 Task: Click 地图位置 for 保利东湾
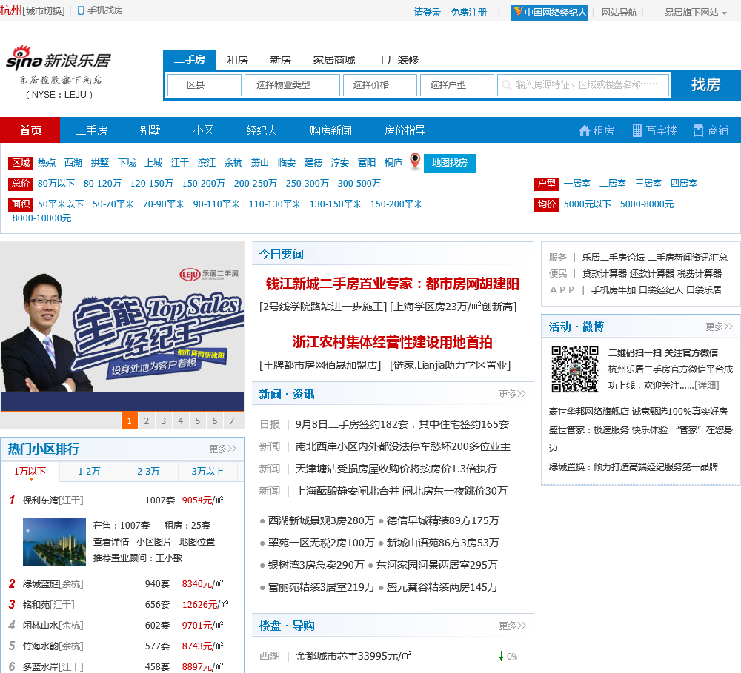197,542
